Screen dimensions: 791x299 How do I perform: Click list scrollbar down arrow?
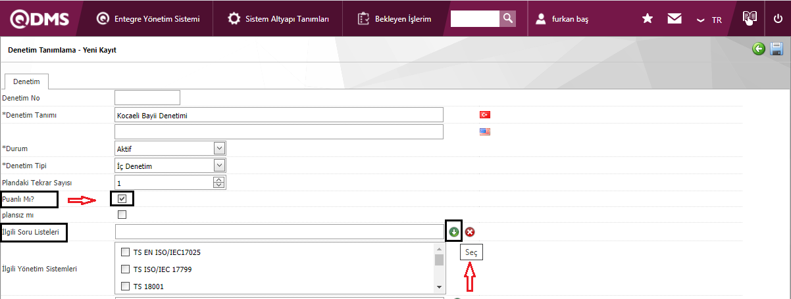pyautogui.click(x=439, y=287)
